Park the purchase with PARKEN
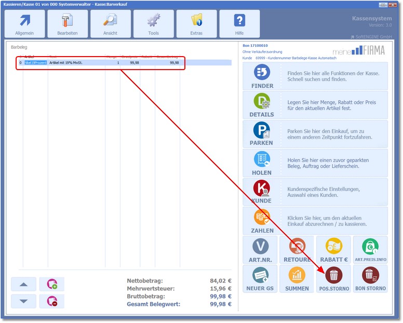 click(262, 133)
